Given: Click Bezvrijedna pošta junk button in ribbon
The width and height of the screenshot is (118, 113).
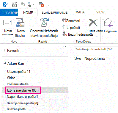Looking at the screenshot, I should (x=78, y=34).
